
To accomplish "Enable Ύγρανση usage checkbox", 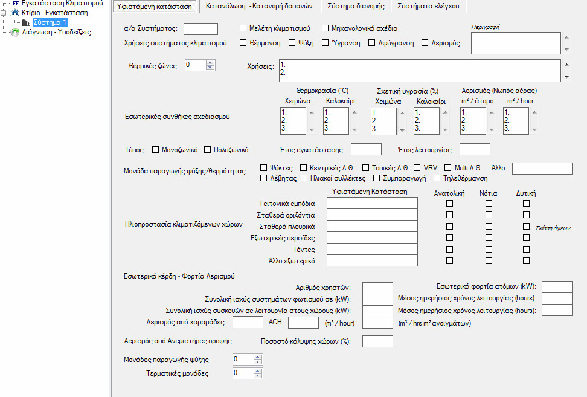I will coord(326,43).
